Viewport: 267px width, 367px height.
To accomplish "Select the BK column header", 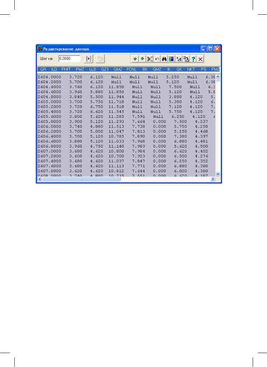I will tap(145, 69).
